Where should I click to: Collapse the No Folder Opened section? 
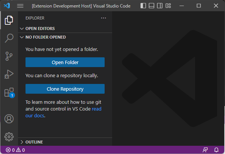point(65,37)
